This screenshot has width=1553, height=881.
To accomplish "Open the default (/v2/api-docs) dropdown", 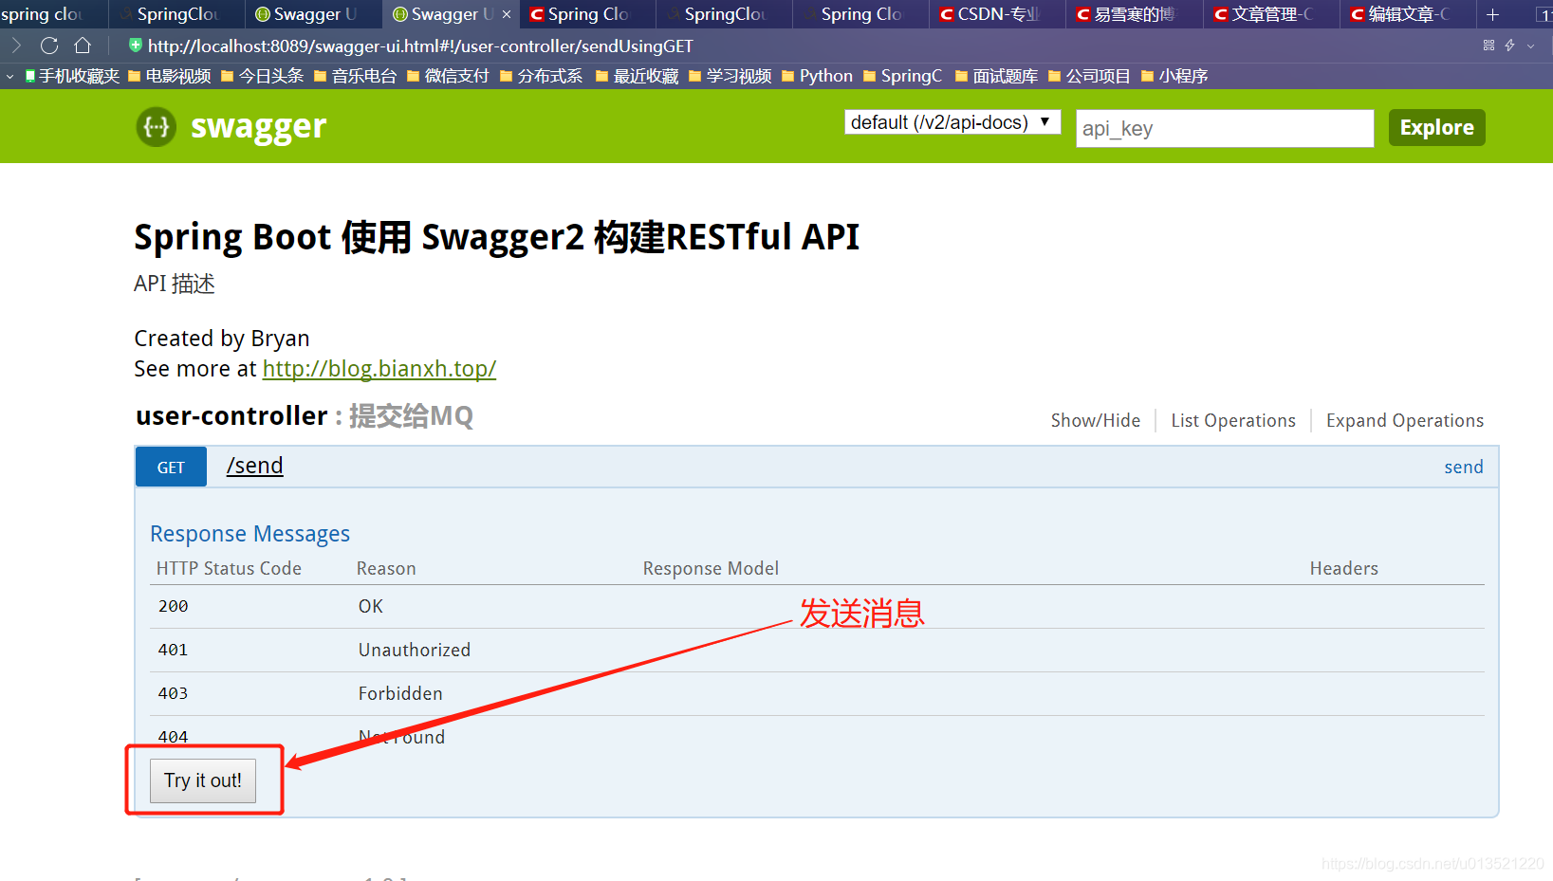I will [x=952, y=122].
